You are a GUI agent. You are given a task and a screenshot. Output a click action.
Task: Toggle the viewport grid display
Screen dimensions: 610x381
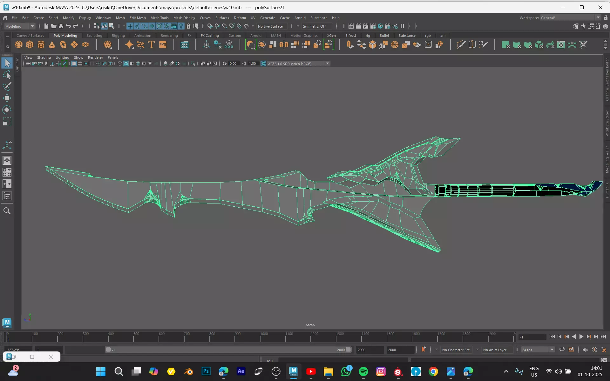[74, 63]
